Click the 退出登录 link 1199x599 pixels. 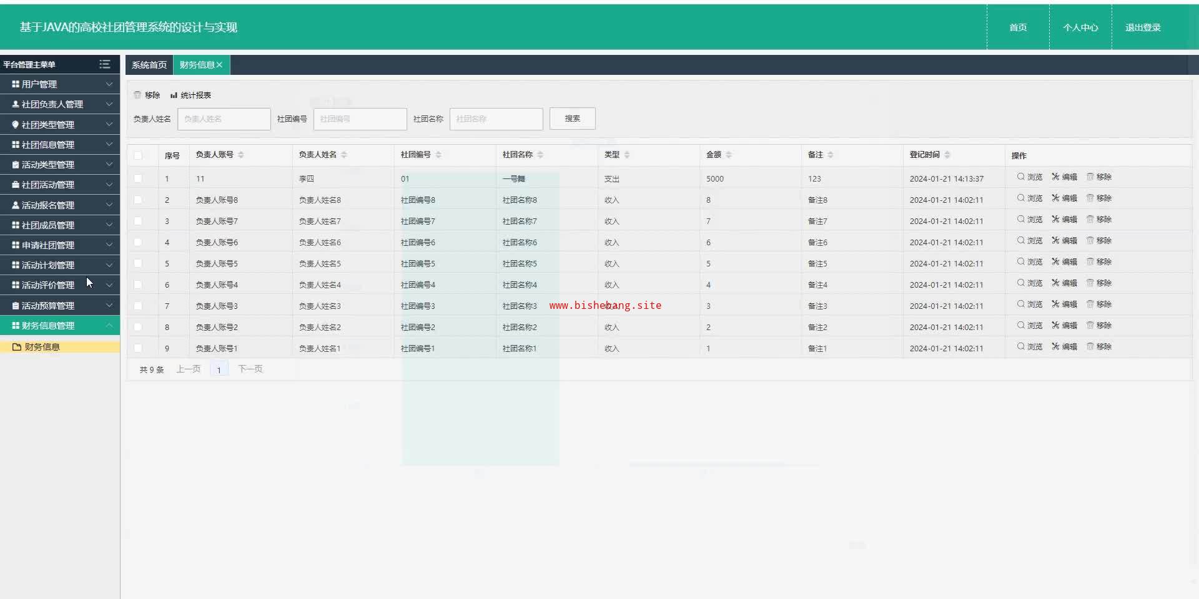point(1143,27)
